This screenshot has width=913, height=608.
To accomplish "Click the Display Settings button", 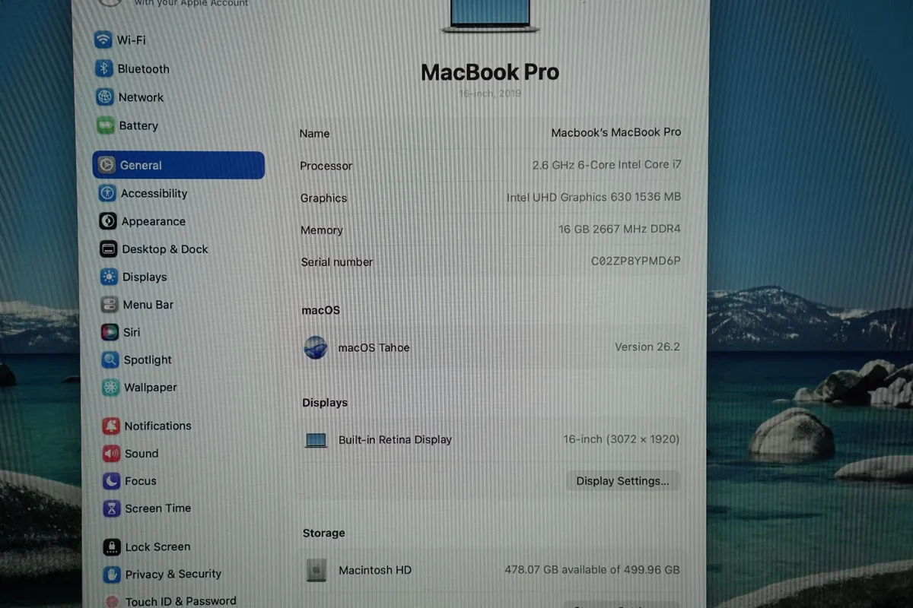I will click(x=622, y=480).
